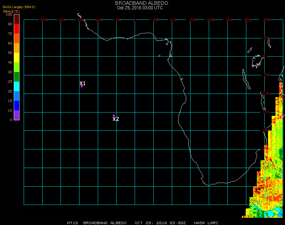Click the 15S latitude label

(x=266, y=112)
